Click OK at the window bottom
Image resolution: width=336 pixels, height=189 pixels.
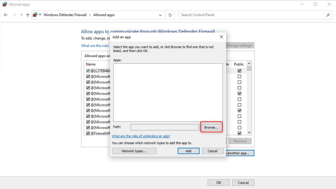tap(218, 183)
